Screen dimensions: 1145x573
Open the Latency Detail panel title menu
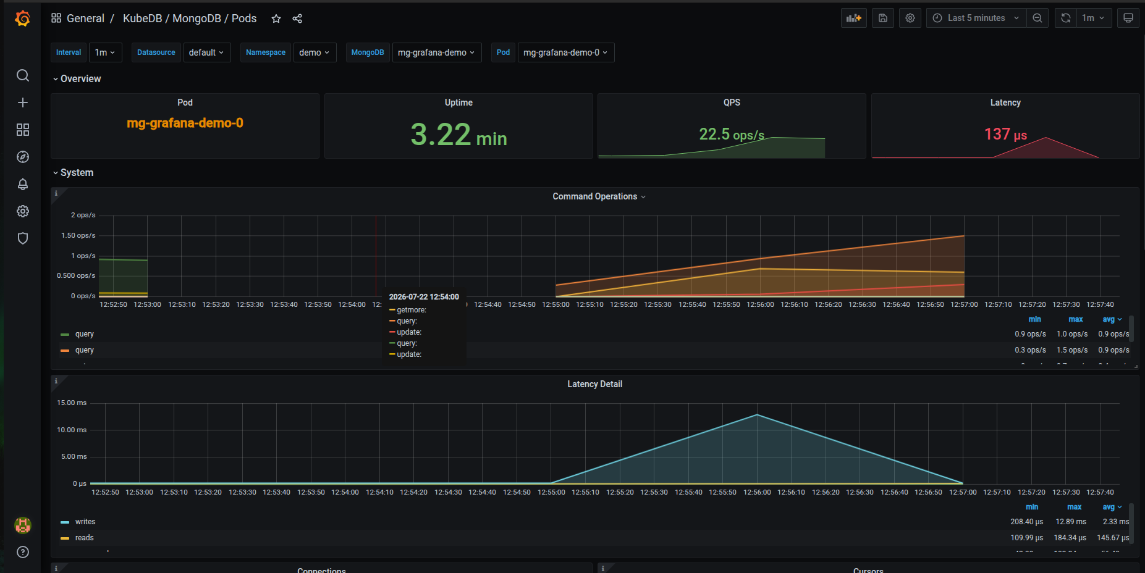pos(595,384)
